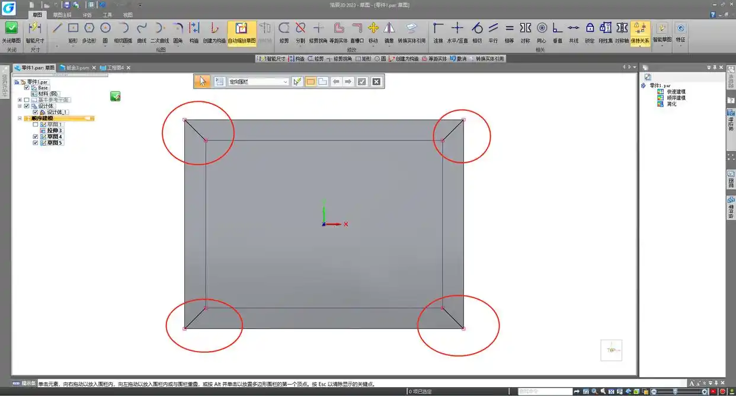
Task: Activate the 修剪 trim tool
Action: [x=284, y=33]
